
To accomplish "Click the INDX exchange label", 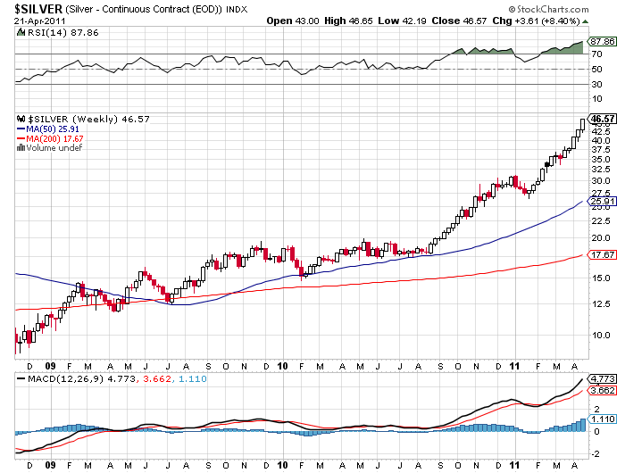I will pos(237,10).
